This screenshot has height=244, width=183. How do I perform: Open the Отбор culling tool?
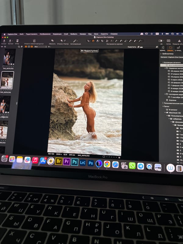(17, 41)
